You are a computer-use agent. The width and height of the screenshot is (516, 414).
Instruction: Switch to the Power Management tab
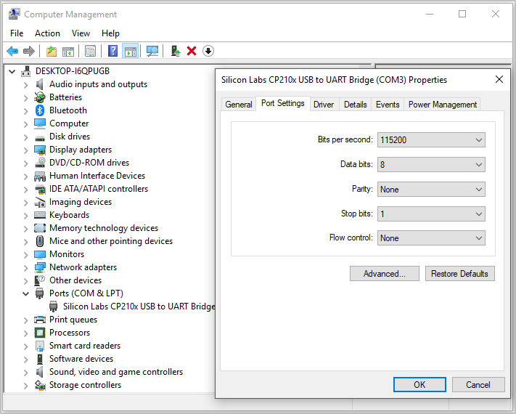point(442,105)
